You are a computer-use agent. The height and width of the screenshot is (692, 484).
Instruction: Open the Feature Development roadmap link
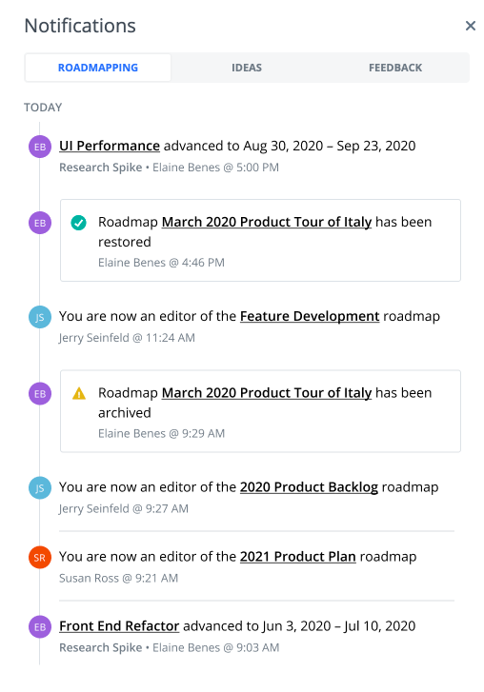pos(310,316)
